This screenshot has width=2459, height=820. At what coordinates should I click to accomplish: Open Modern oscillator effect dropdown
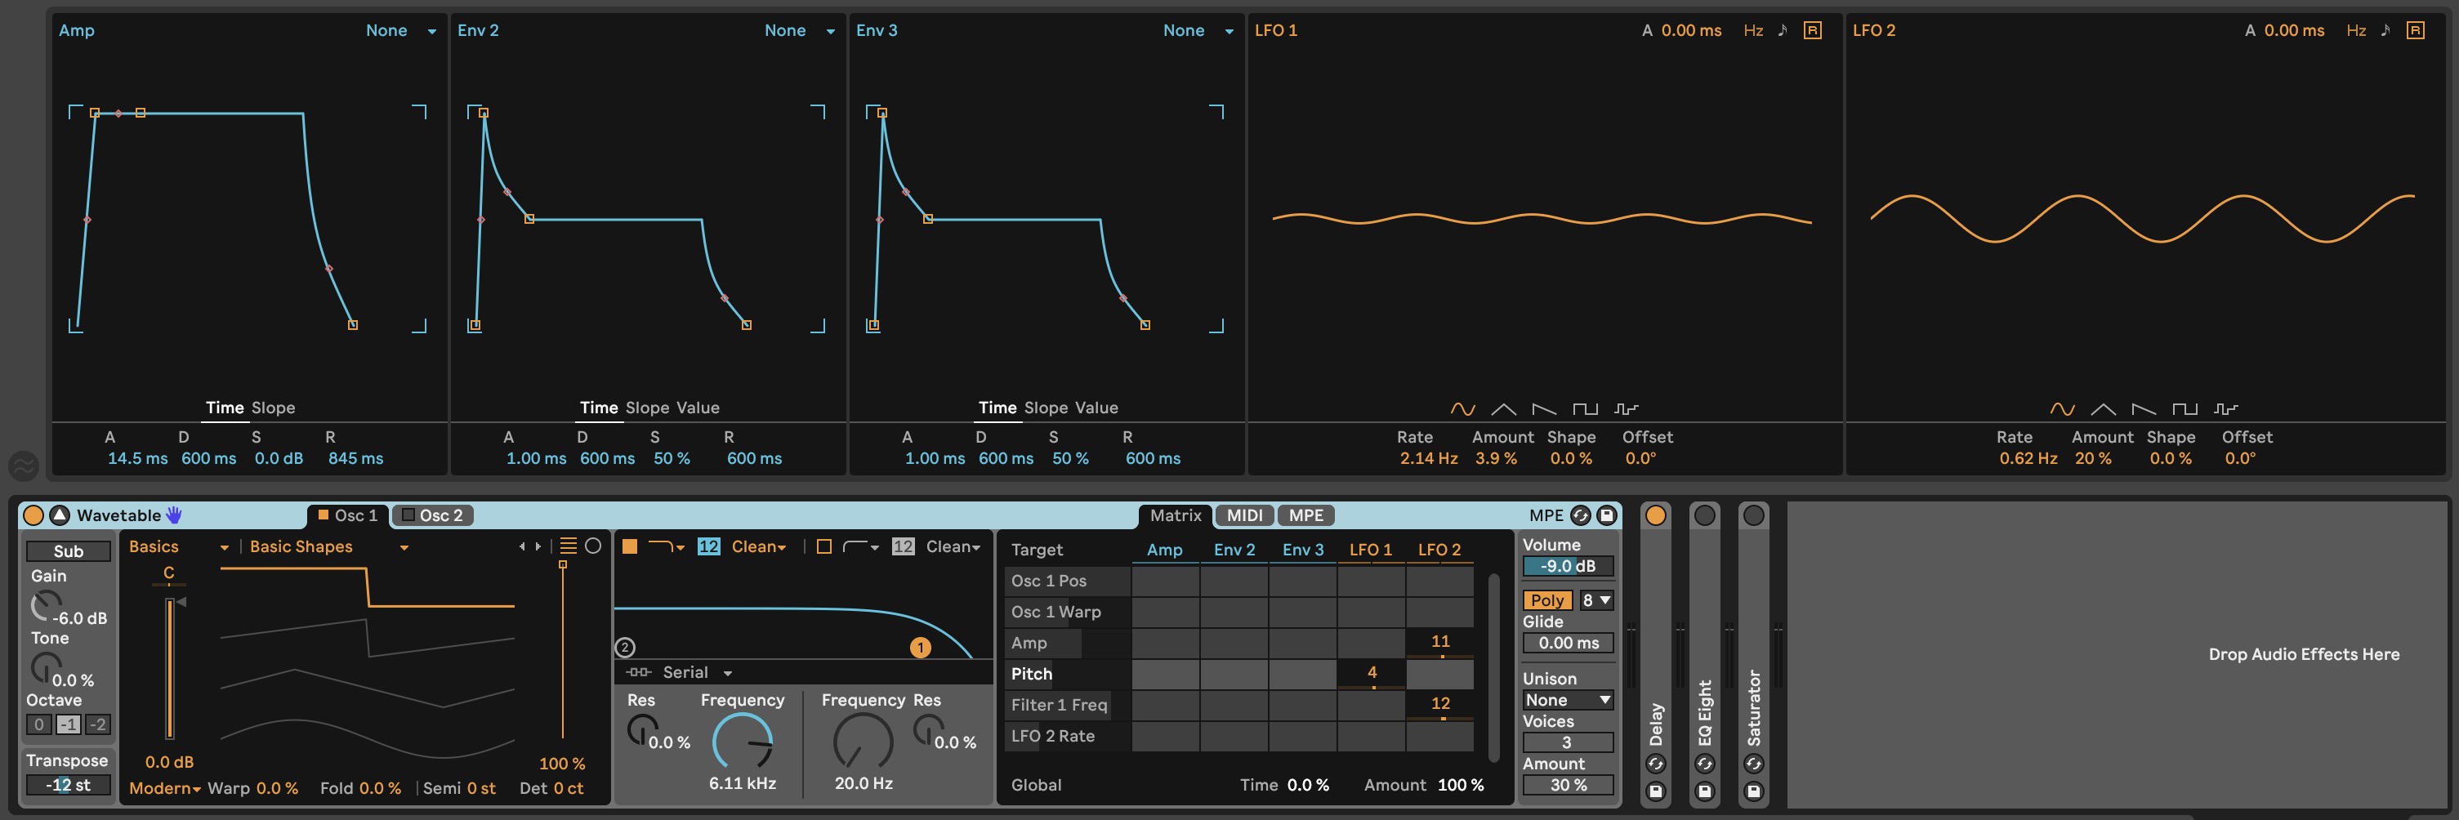tap(165, 788)
